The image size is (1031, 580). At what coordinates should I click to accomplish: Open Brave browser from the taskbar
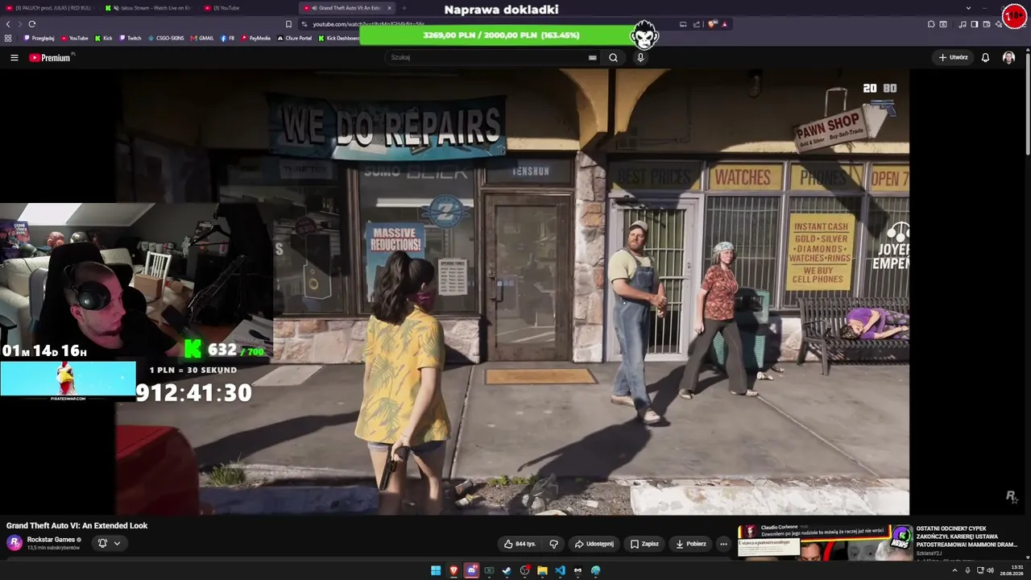click(453, 570)
